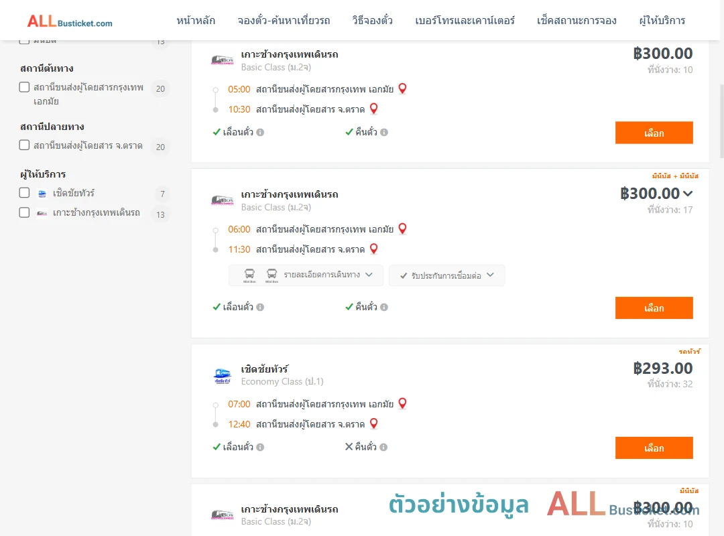This screenshot has width=724, height=536.
Task: Open map pin for 07:00 departure station
Action: [x=403, y=403]
